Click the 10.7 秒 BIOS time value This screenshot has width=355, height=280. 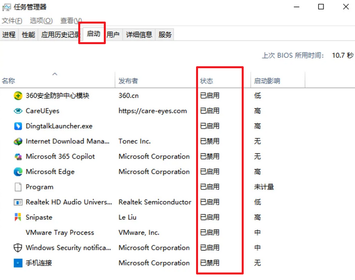click(342, 55)
